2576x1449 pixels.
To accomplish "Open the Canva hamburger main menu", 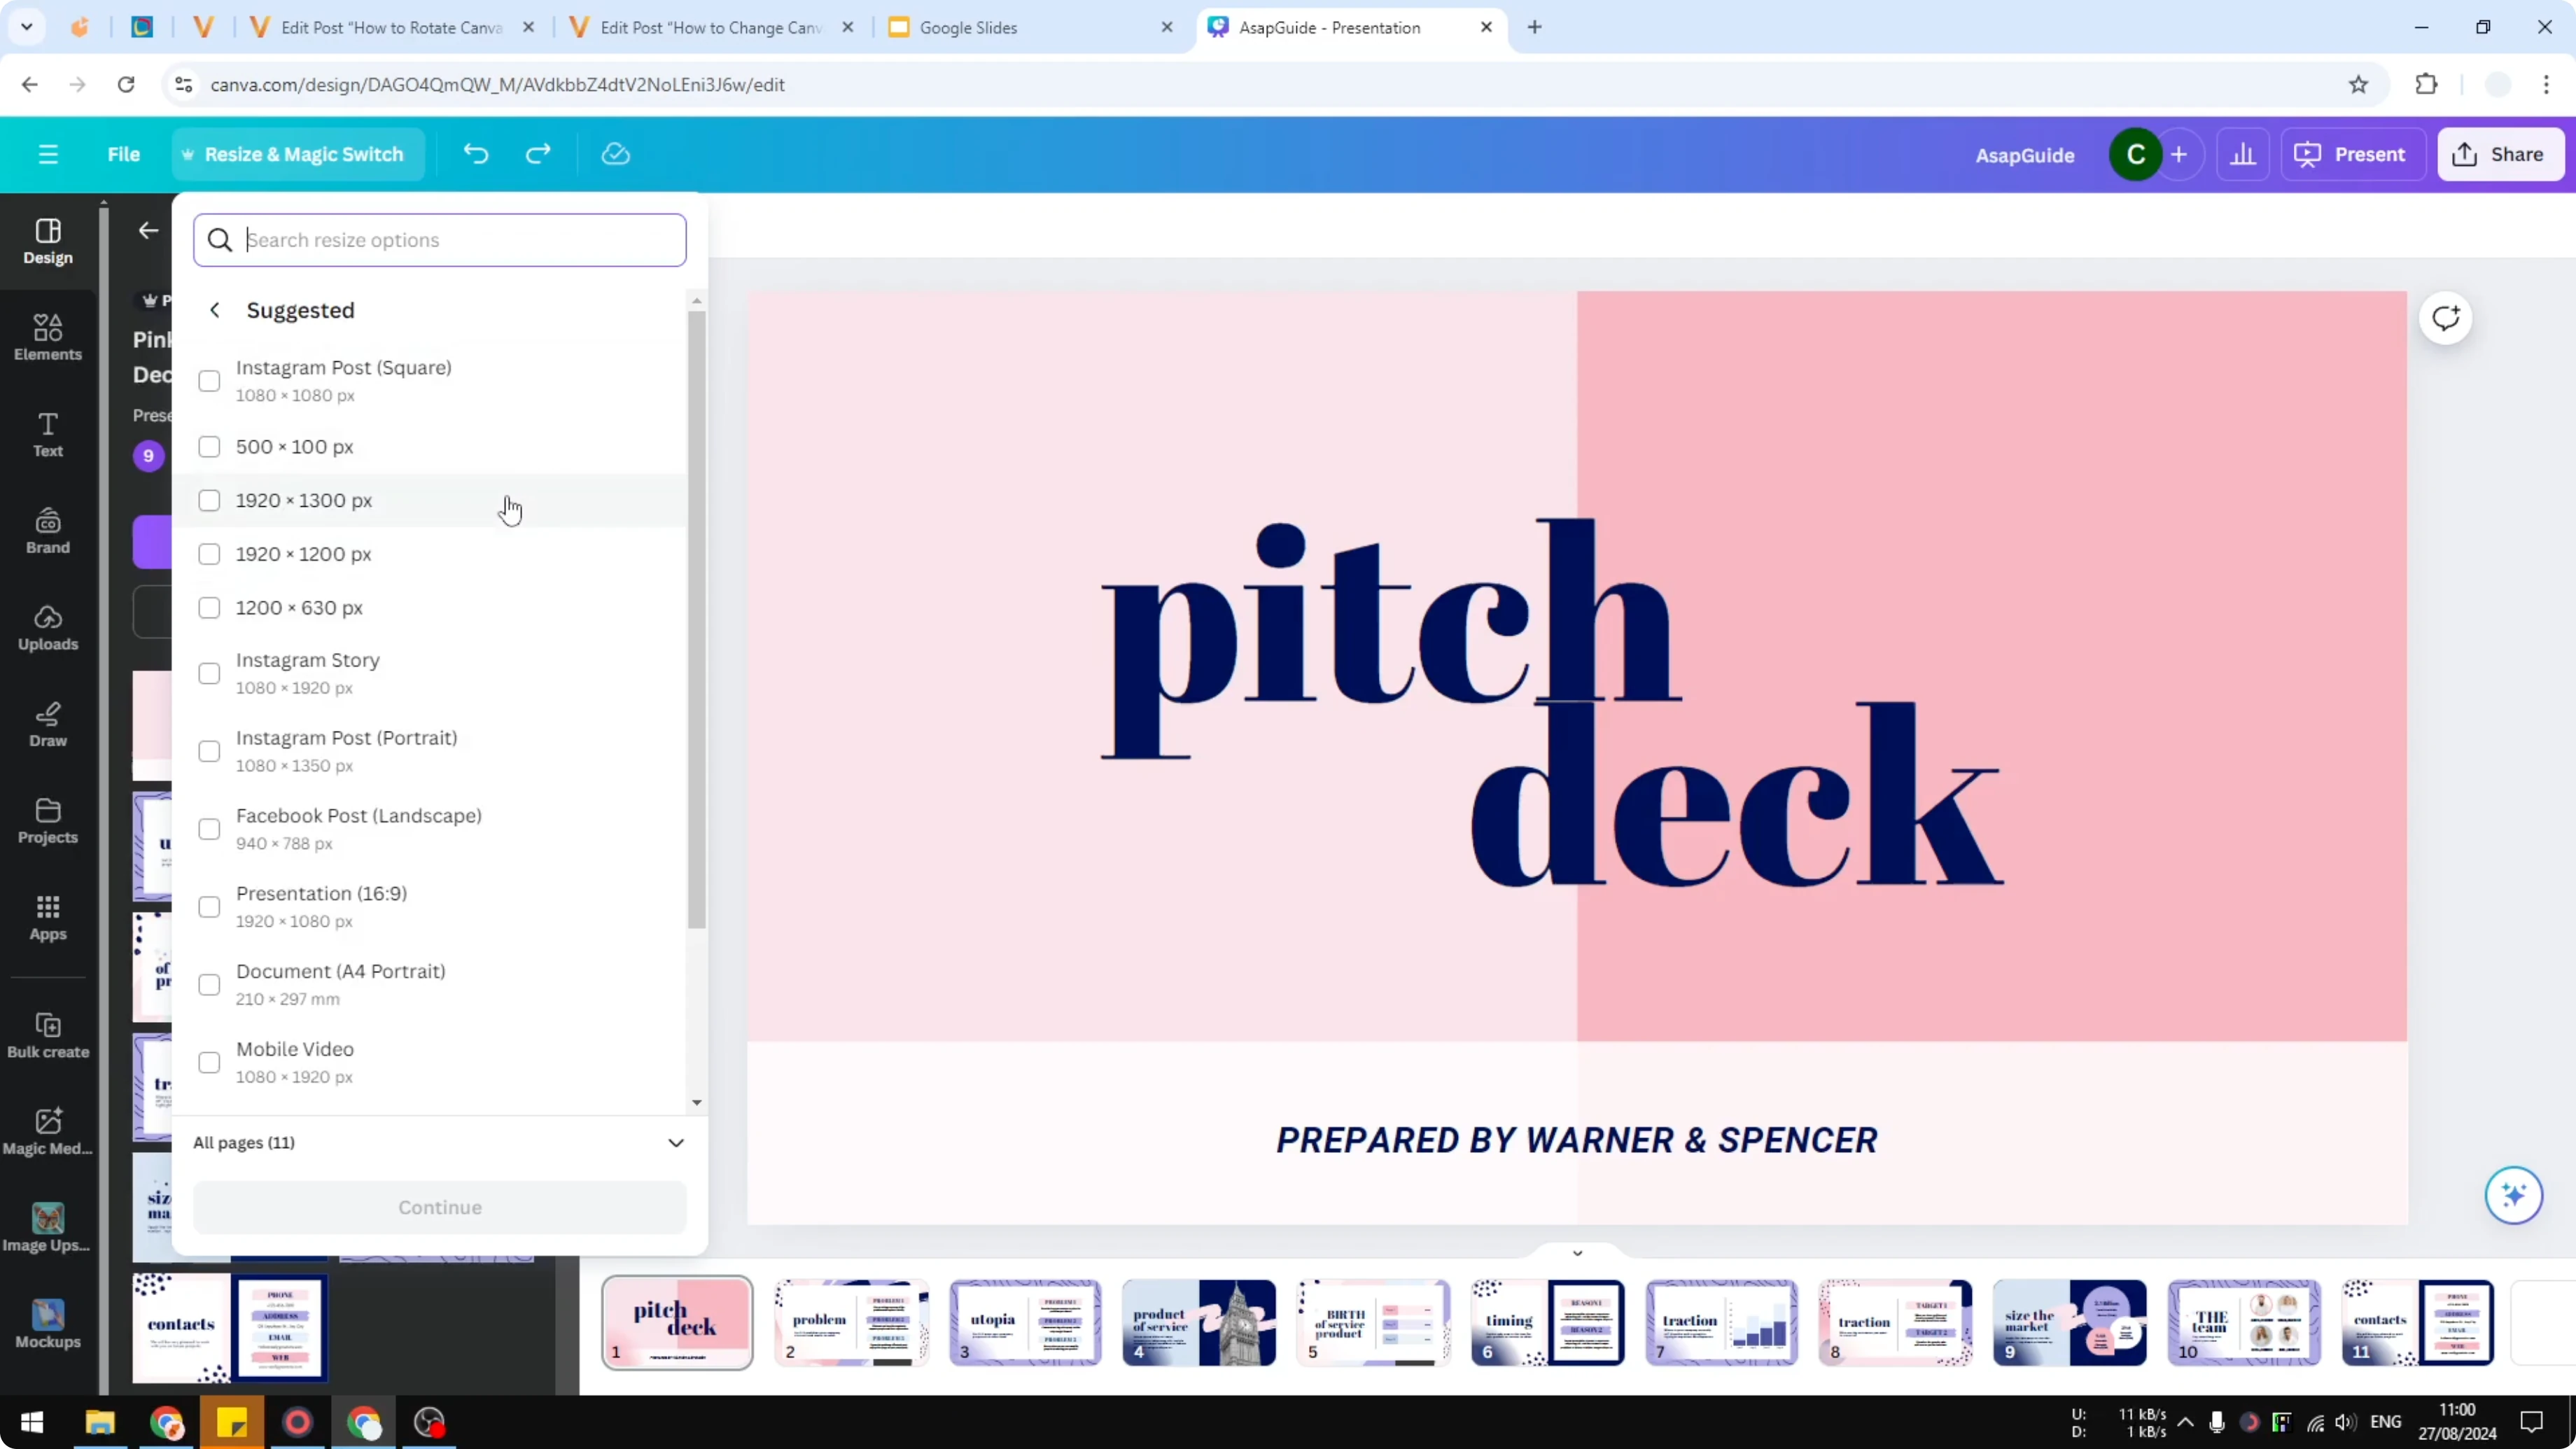I will pos(48,154).
